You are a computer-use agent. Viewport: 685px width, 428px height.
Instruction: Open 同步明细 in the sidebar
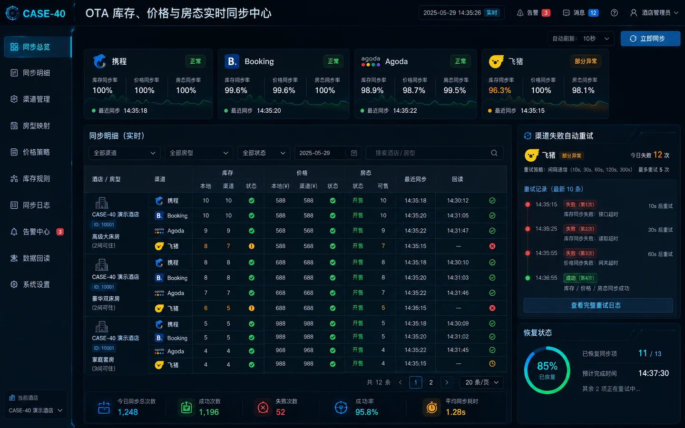coord(36,73)
